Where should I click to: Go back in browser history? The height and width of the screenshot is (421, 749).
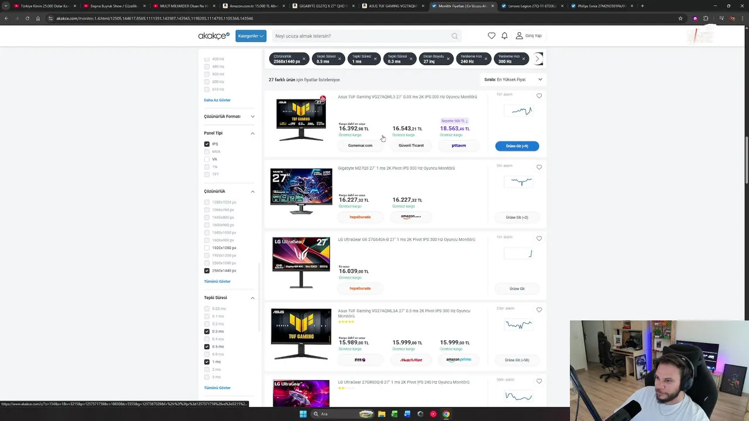[6, 18]
